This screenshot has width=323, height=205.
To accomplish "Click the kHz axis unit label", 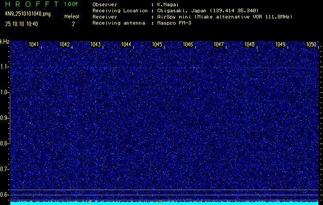I will coord(5,41).
